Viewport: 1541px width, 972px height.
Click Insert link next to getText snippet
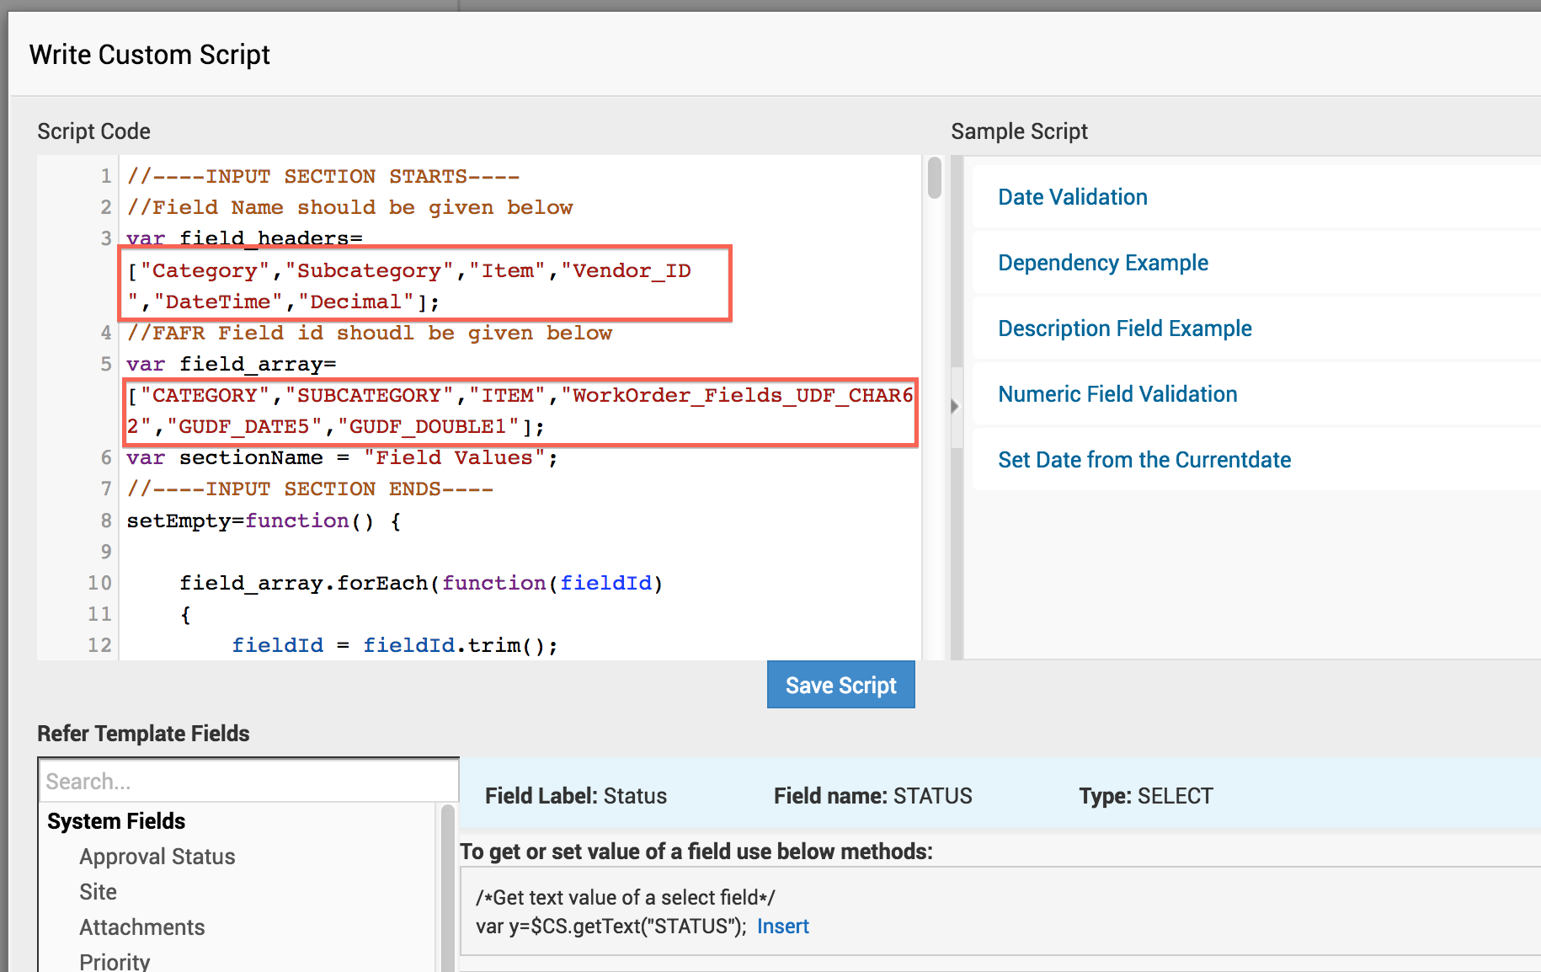coord(782,927)
